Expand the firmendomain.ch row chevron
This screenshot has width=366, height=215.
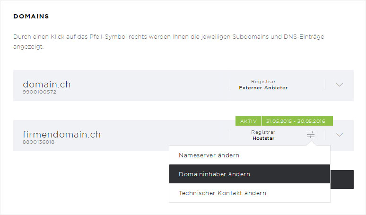340,135
